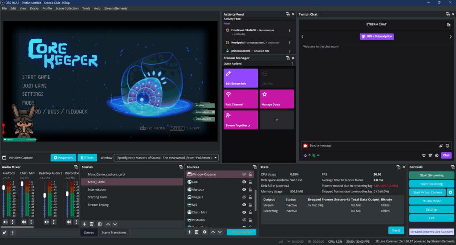
Task: Hide the Goal source with eye icon
Action: pyautogui.click(x=244, y=182)
